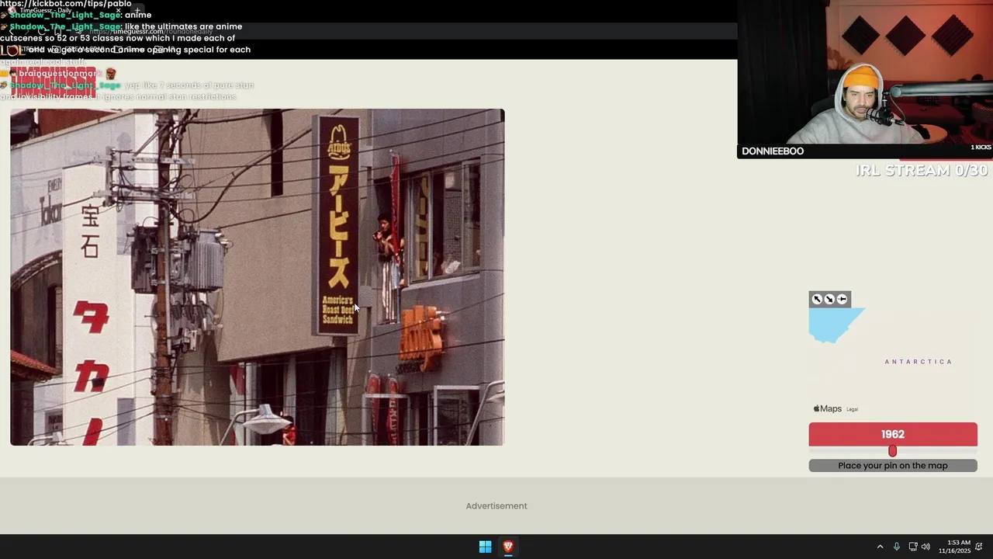Enlarge the map with the up-left arrow icon
The height and width of the screenshot is (559, 993).
pyautogui.click(x=817, y=299)
